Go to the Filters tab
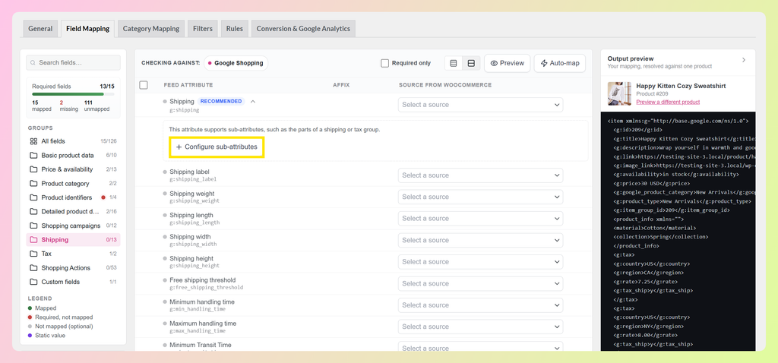The width and height of the screenshot is (778, 363). pyautogui.click(x=203, y=29)
